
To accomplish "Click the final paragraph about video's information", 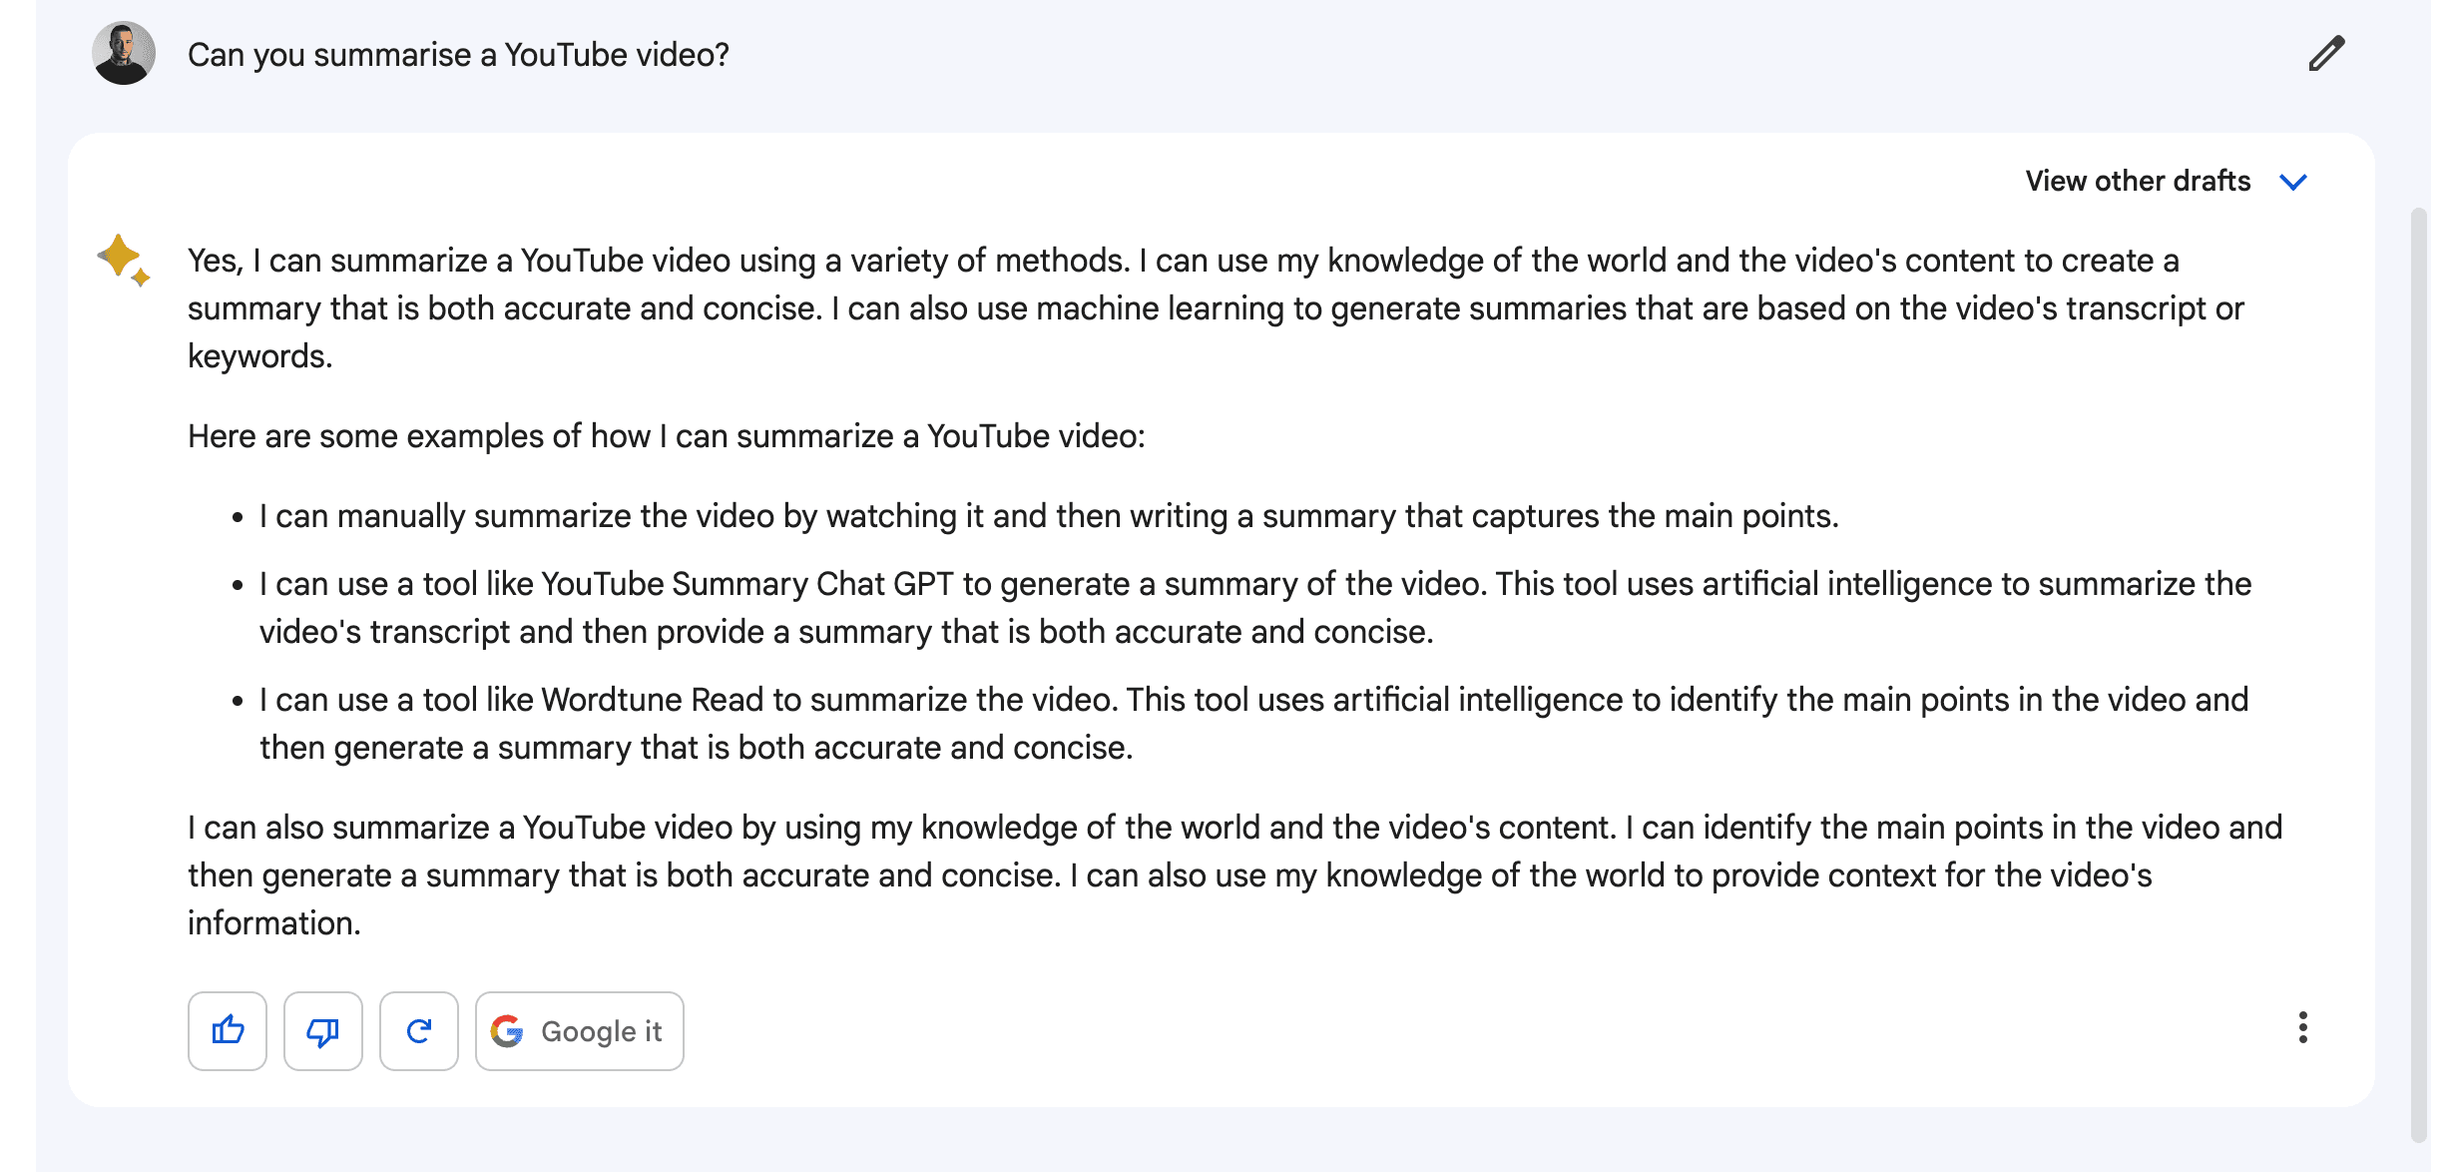I will [1235, 875].
